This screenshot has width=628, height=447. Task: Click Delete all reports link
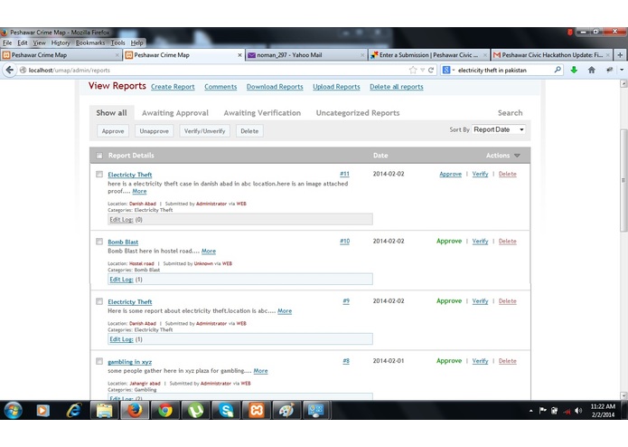397,87
